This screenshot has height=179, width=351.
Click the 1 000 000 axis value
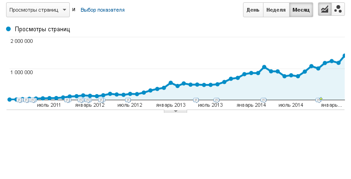[x=21, y=72]
